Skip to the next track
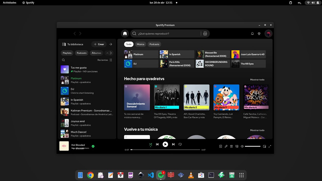Screen dimensions: 322x181 pos(173,144)
